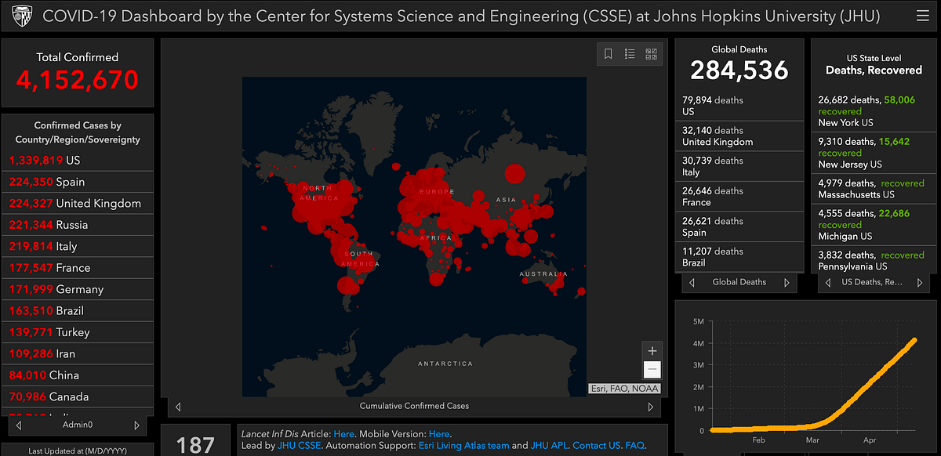Select New Jersey US state row
The image size is (941, 456).
pos(873,153)
